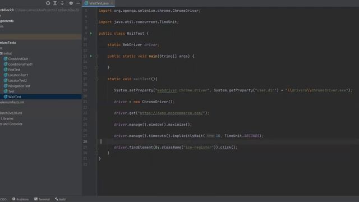Click the LocatorsTest1 class icon
Viewport: 359px width, 202px height.
coord(6,75)
